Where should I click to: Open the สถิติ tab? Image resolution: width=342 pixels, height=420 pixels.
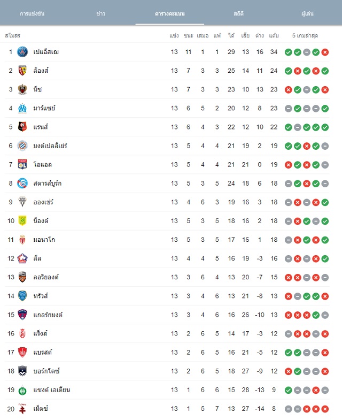(x=238, y=13)
